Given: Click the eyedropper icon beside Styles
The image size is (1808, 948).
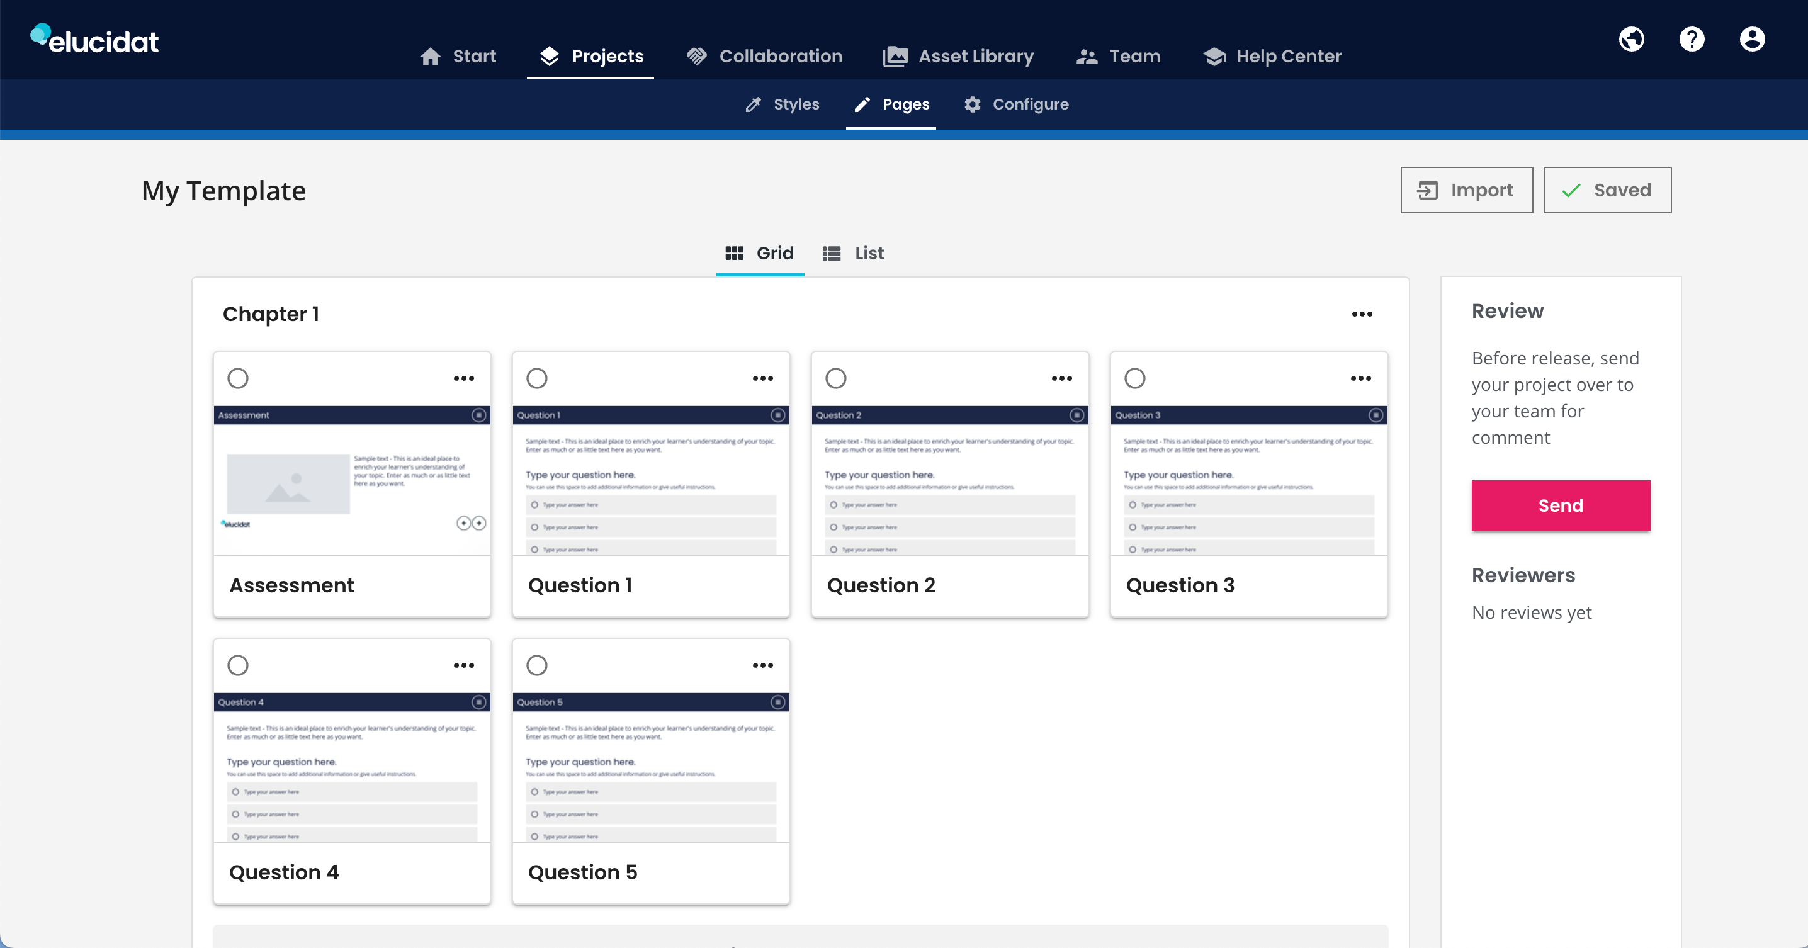Looking at the screenshot, I should click(x=753, y=104).
